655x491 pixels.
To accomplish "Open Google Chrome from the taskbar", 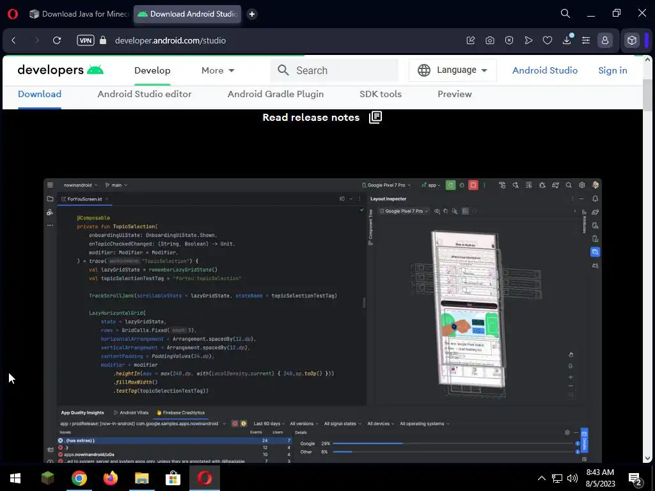I will coord(79,478).
